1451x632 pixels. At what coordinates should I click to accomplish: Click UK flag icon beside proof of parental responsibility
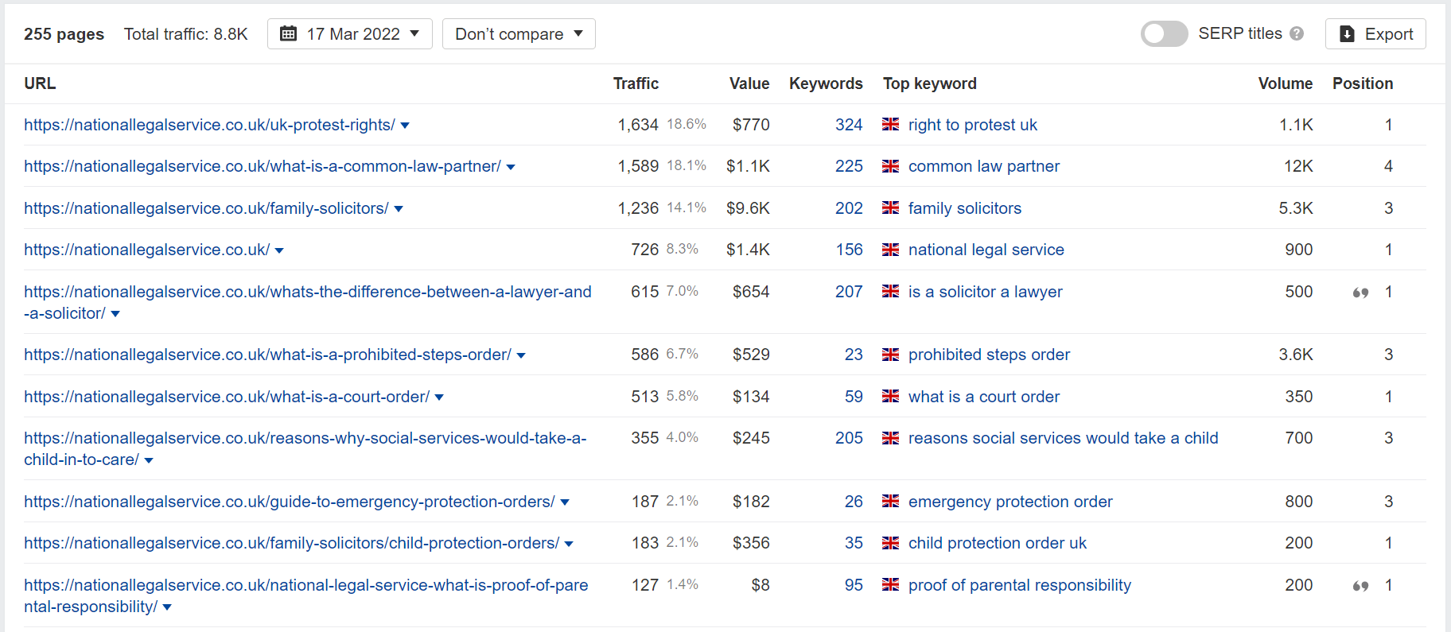891,585
